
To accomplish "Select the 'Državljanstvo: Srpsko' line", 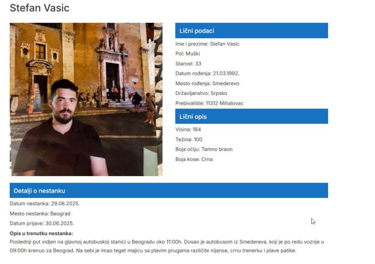I will [201, 93].
